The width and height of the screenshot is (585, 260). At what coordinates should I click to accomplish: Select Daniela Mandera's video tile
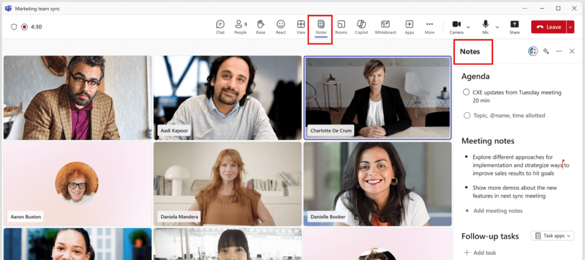pos(227,184)
